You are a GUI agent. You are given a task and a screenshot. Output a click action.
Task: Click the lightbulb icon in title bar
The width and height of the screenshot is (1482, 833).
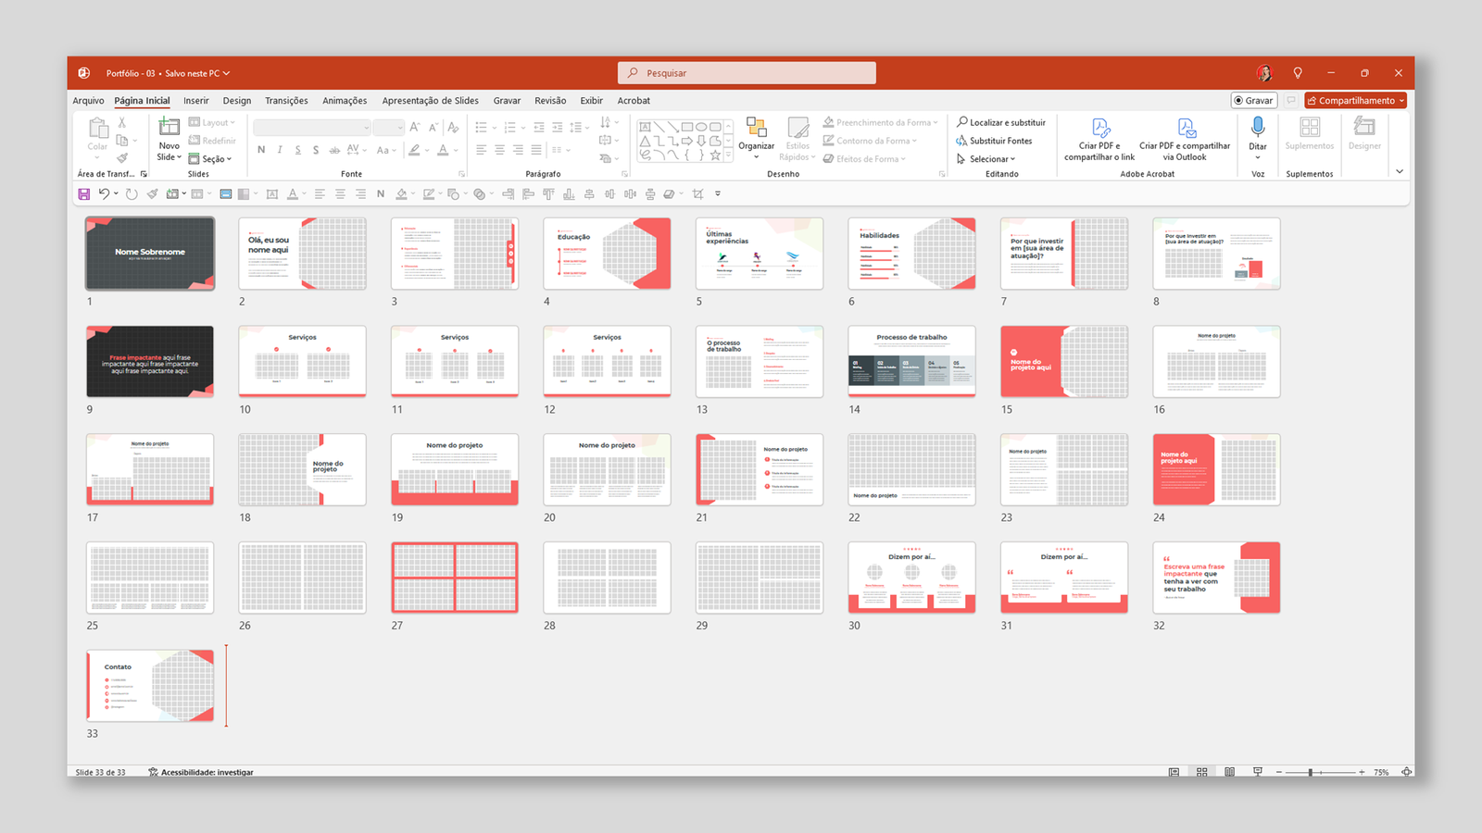click(1298, 73)
